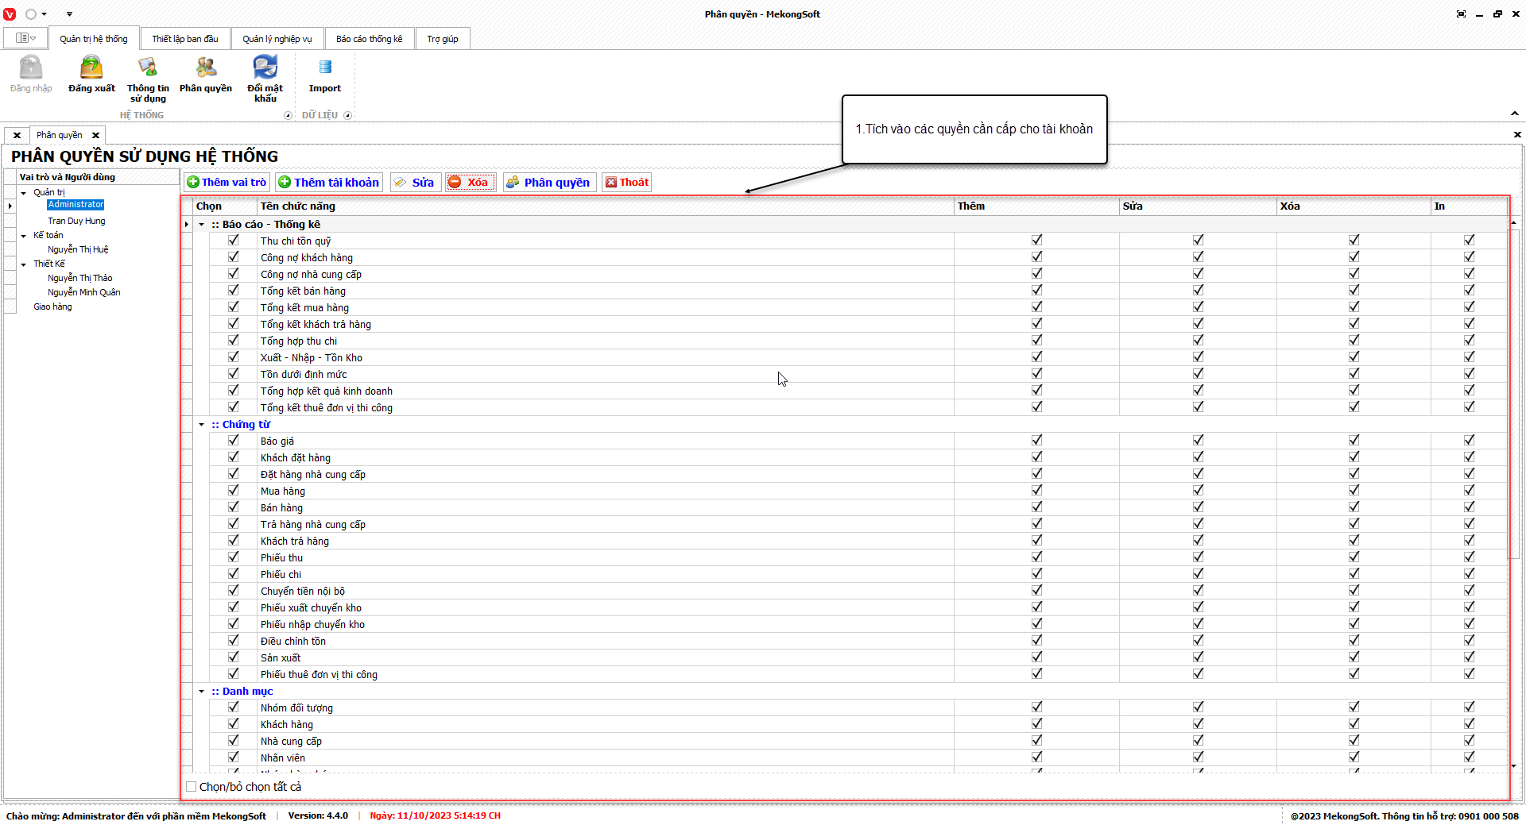The width and height of the screenshot is (1526, 825).
Task: Toggle Chọn/bỏ chọn tất cả checkbox
Action: pyautogui.click(x=192, y=787)
